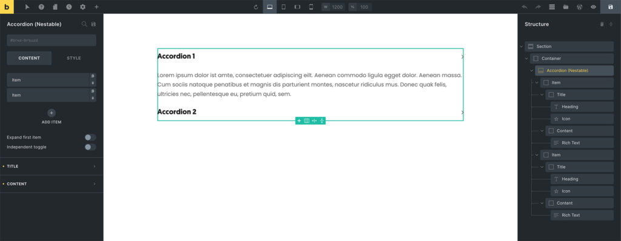The width and height of the screenshot is (621, 241).
Task: Expand the TITLE settings group
Action: [x=52, y=167]
